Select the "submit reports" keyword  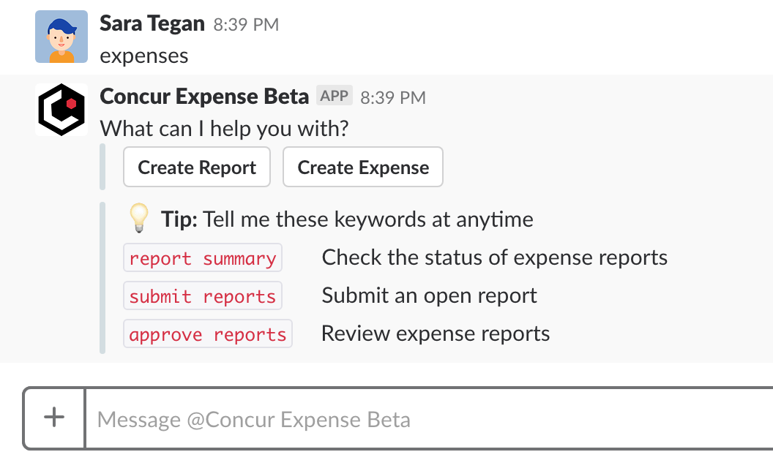click(x=203, y=296)
